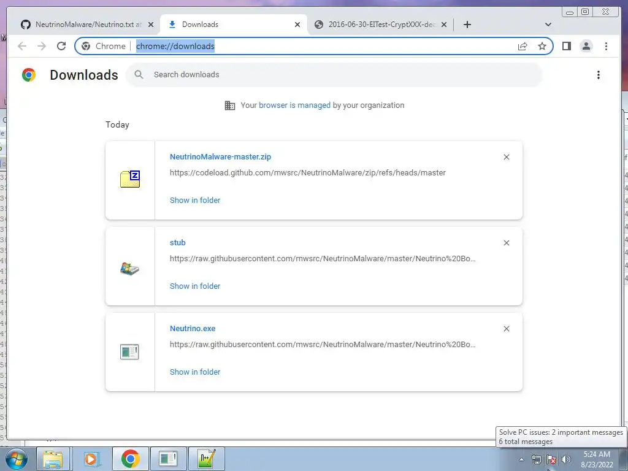Click the volume speaker tray icon
628x471 pixels.
coord(566,459)
